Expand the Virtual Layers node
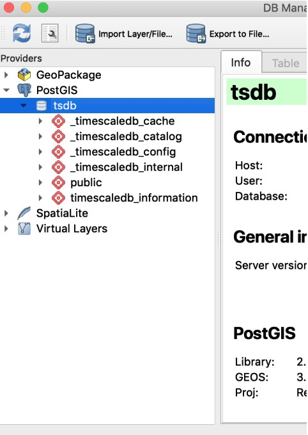The width and height of the screenshot is (308, 435). click(x=6, y=228)
